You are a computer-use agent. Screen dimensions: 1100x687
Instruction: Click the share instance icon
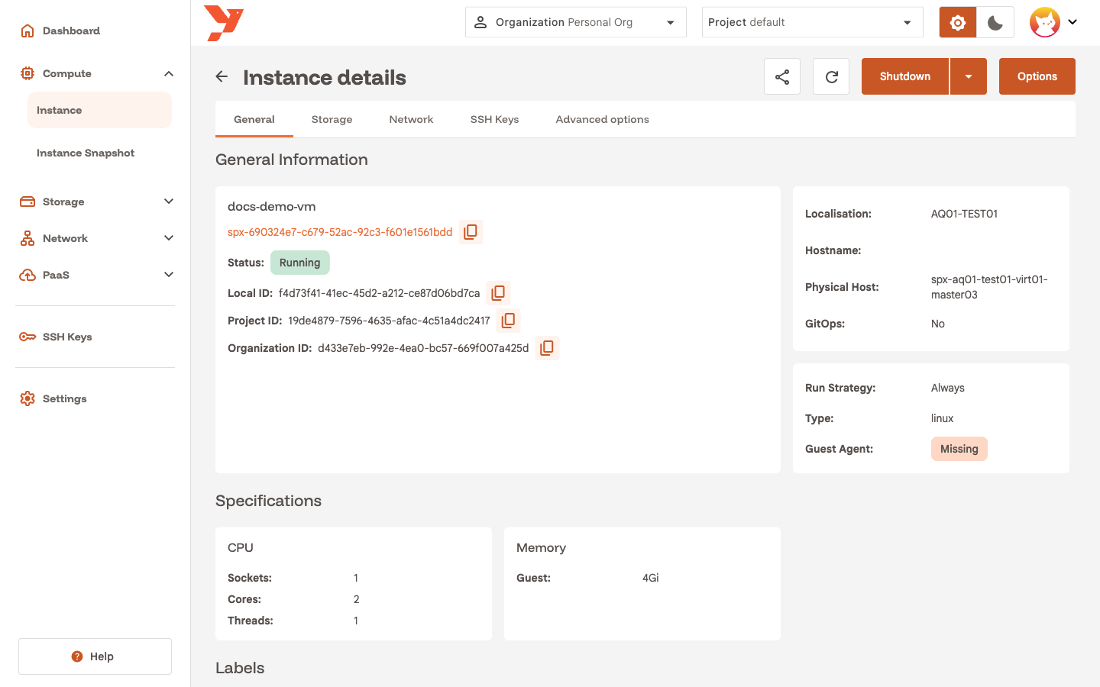click(782, 76)
